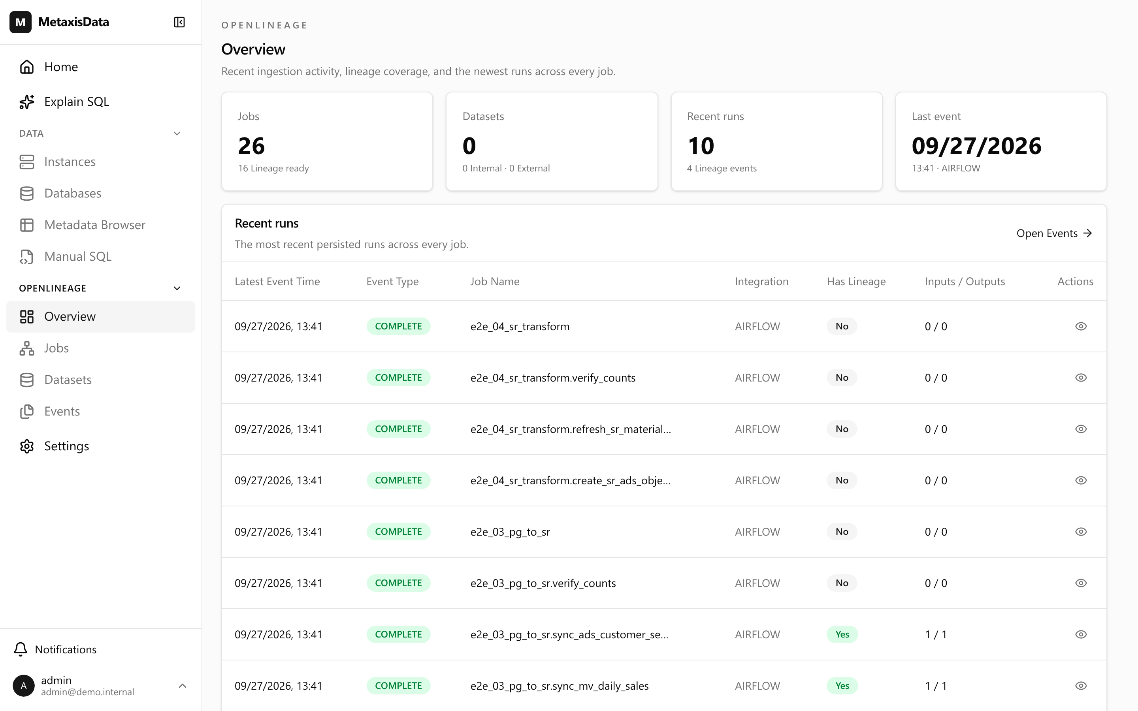This screenshot has width=1138, height=711.
Task: Click the Jobs summary card
Action: tap(327, 141)
